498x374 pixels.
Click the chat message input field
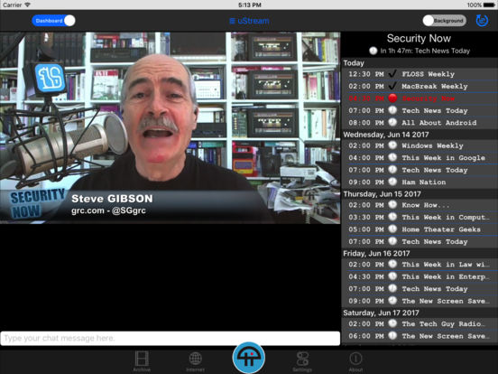[x=171, y=338]
